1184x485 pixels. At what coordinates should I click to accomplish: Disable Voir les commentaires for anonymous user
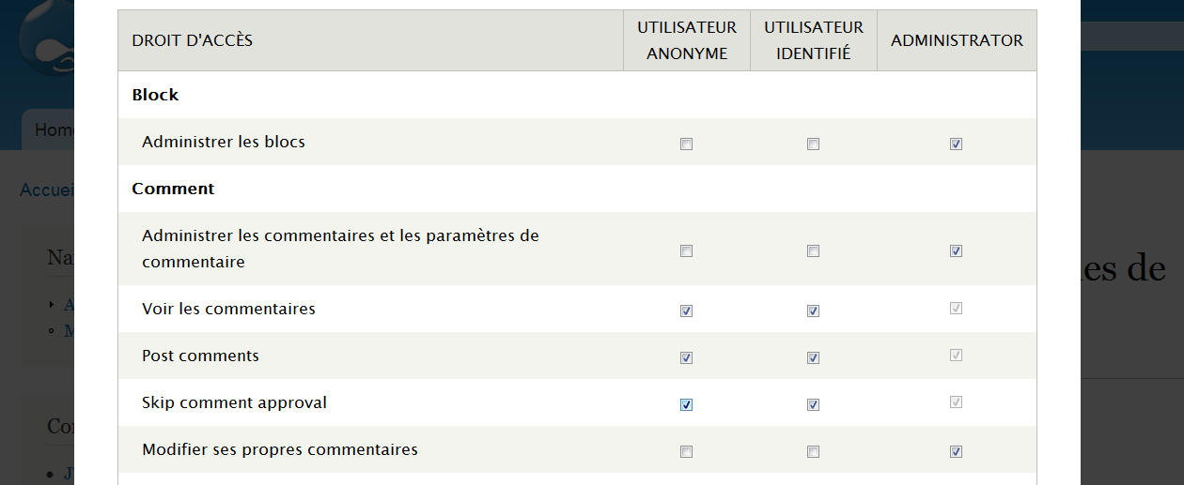coord(686,311)
